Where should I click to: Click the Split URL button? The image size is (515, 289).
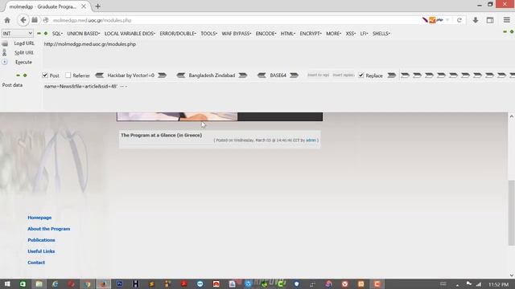23,52
